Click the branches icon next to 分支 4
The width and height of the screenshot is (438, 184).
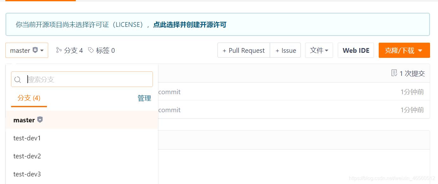pyautogui.click(x=59, y=50)
